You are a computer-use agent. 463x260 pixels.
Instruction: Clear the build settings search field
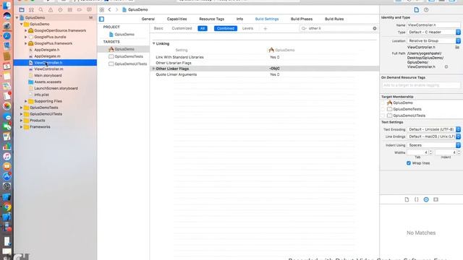375,28
